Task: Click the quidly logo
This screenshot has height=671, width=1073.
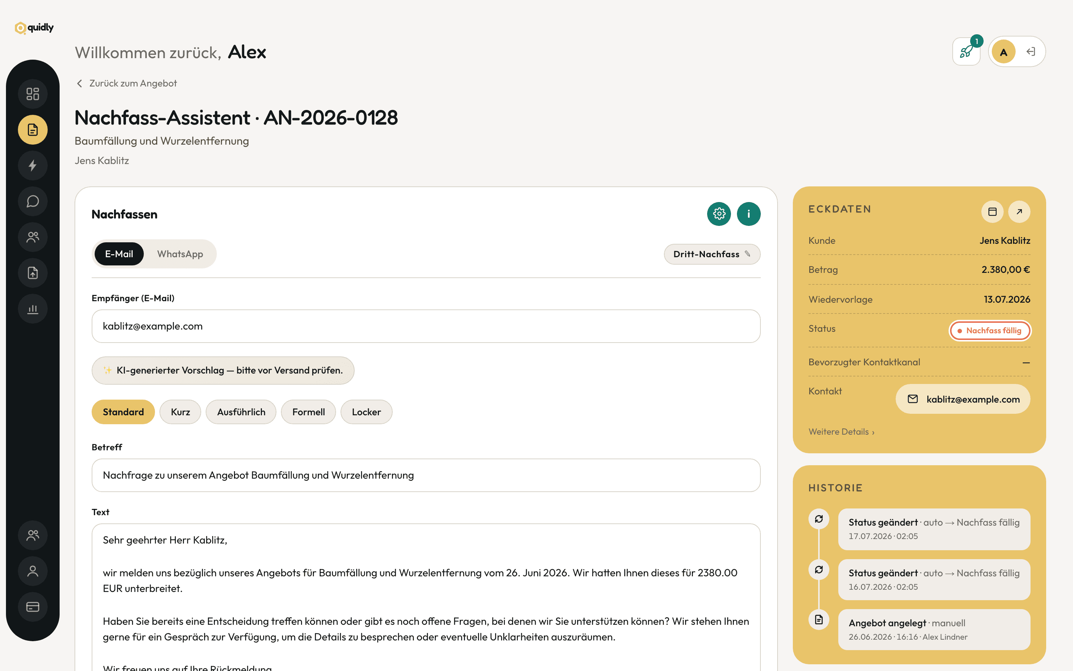Action: tap(34, 28)
